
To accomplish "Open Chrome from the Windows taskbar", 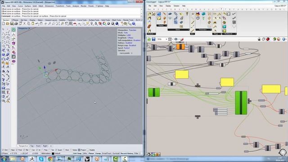I will pos(50,159).
